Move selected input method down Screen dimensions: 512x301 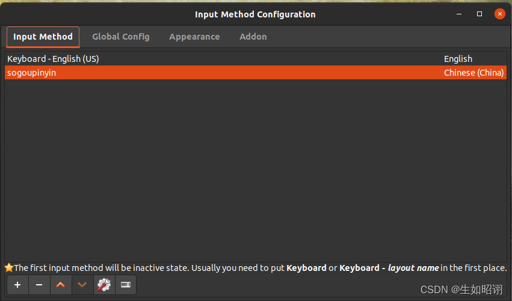pos(82,285)
